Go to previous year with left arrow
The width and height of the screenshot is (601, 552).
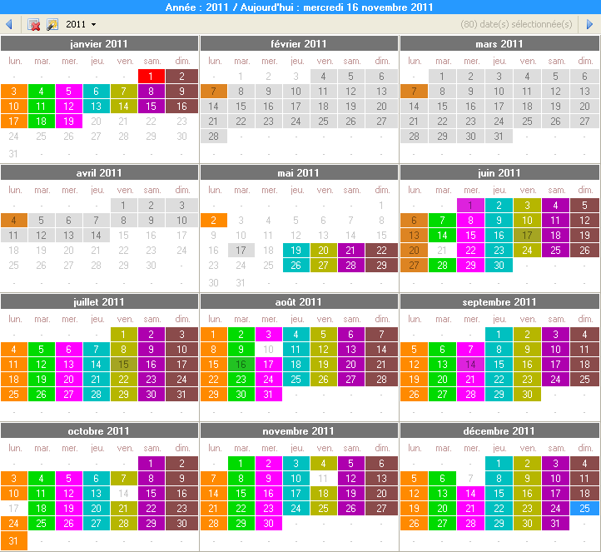coord(9,24)
